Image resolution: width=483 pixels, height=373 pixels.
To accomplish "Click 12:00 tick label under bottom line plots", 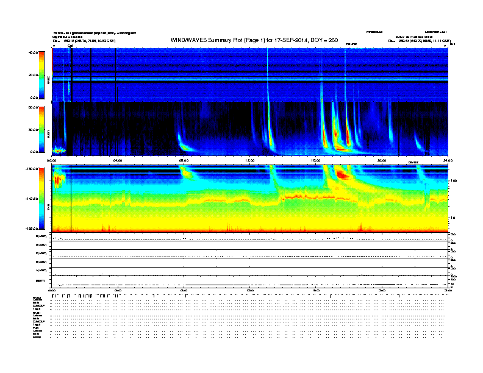I will coord(250,290).
